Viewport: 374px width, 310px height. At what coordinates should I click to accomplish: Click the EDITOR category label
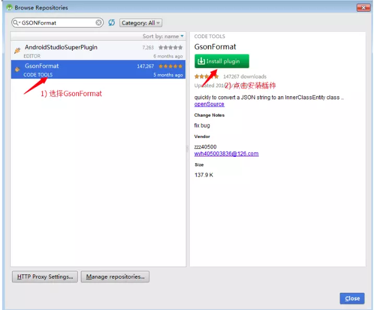click(32, 56)
